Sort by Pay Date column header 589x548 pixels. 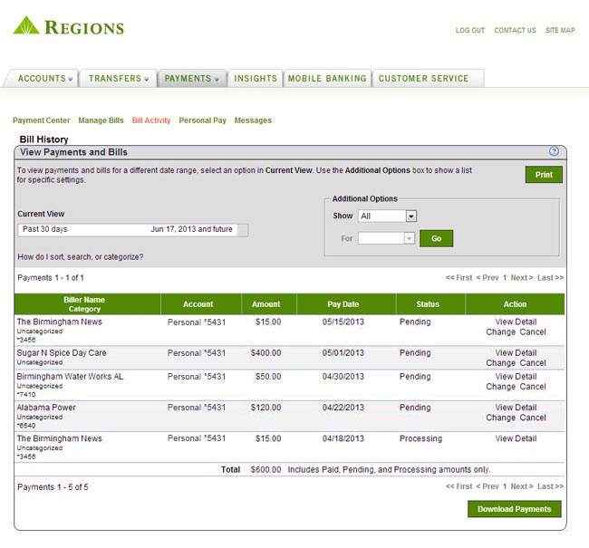343,304
